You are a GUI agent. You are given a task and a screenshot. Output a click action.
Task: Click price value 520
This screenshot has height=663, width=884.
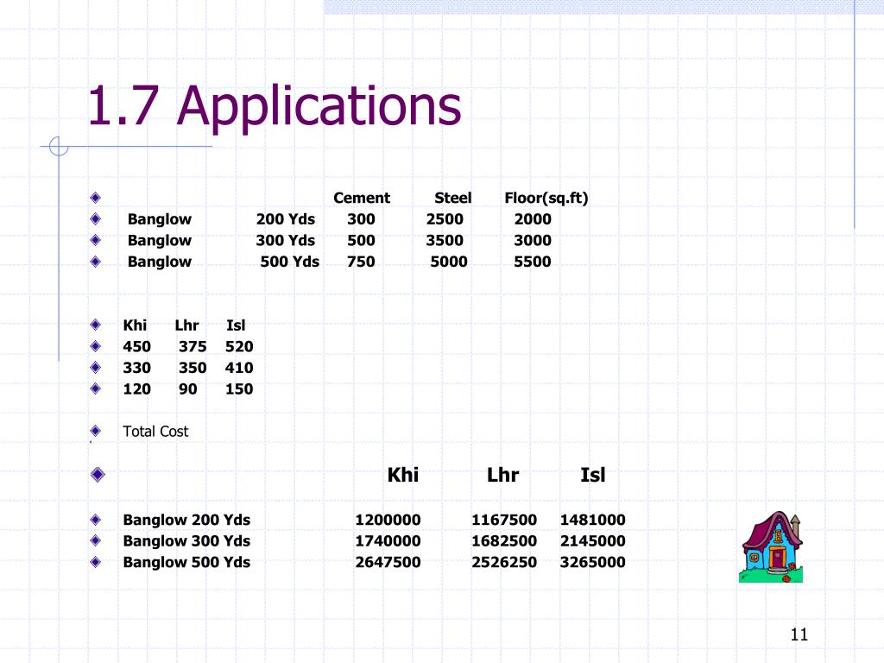click(239, 347)
